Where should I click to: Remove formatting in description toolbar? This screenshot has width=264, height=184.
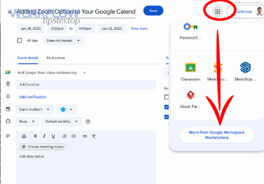click(94, 136)
